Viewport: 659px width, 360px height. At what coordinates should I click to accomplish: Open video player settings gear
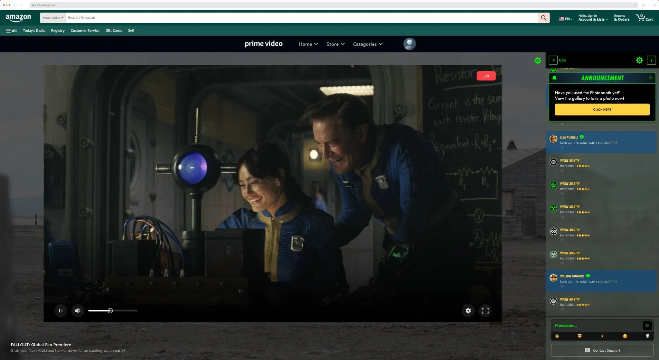tap(468, 310)
